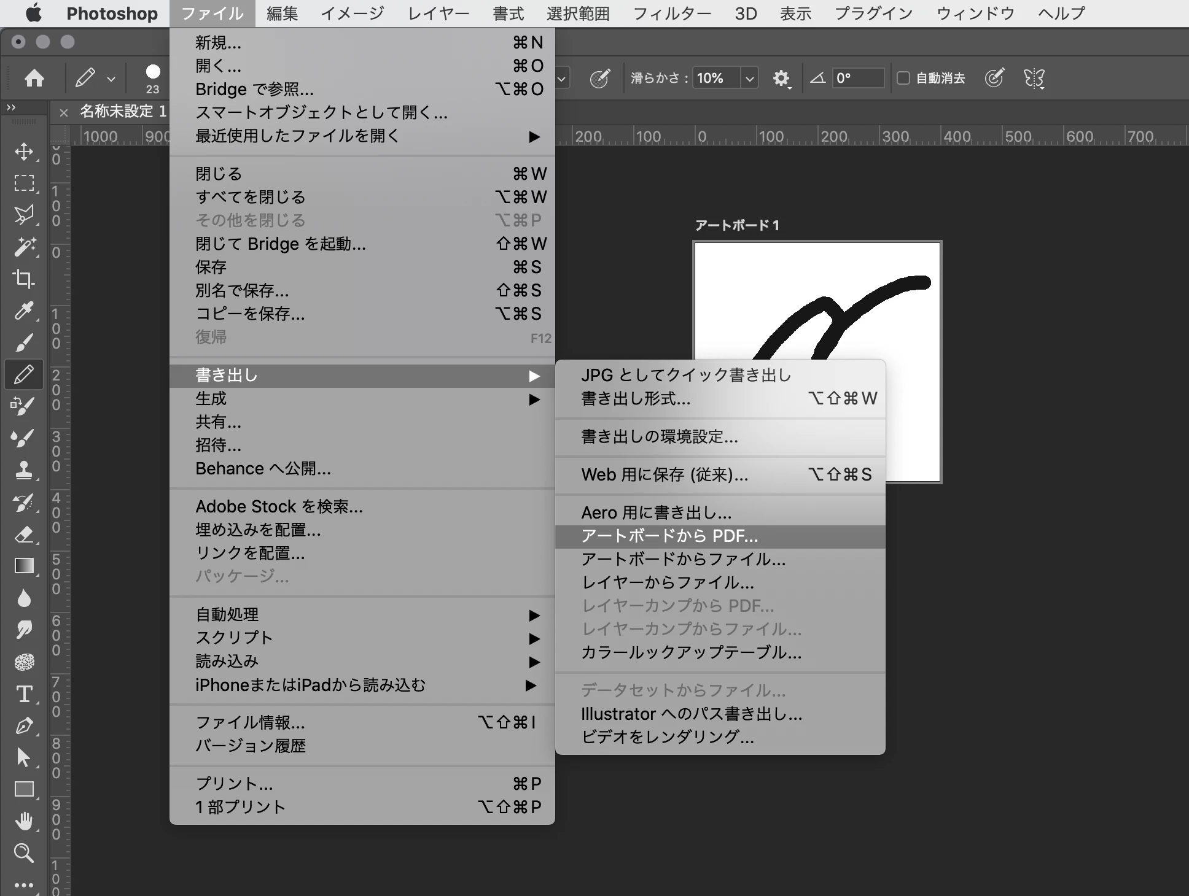Open the フィルター menu in menu bar
This screenshot has height=896, width=1189.
[x=672, y=14]
